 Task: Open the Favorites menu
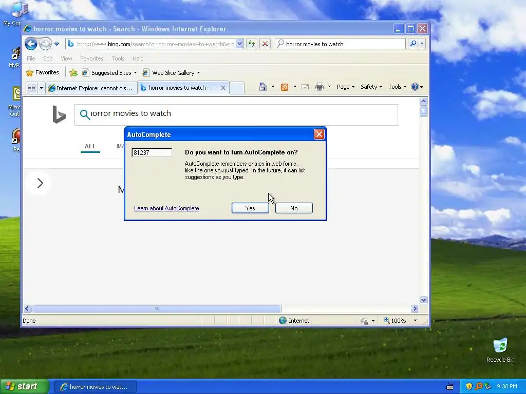coord(91,58)
